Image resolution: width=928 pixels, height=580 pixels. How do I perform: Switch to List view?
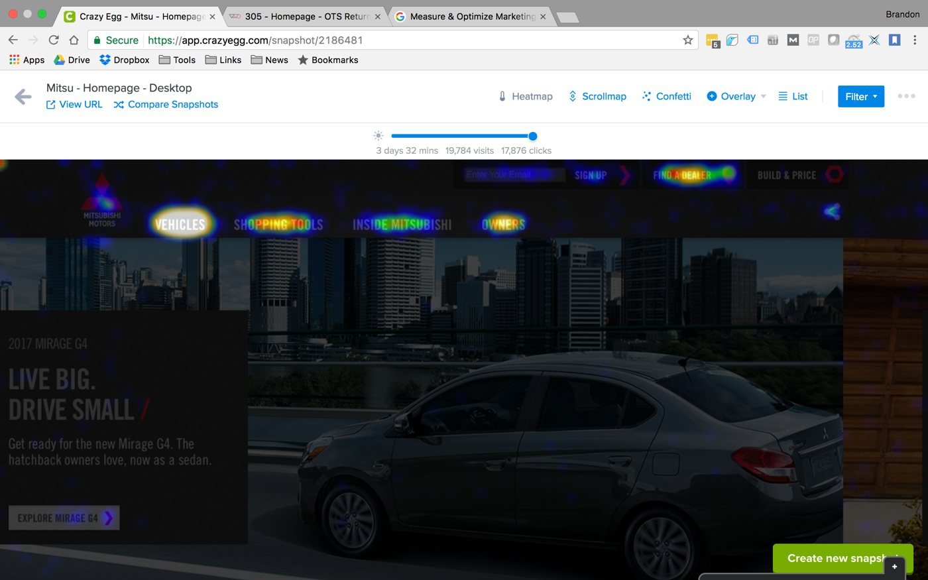[793, 96]
